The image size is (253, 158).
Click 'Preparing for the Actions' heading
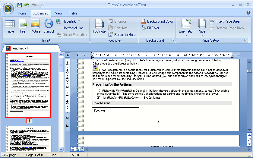tap(112, 84)
